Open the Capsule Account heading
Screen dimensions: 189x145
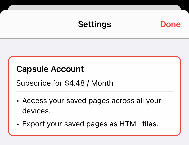[50, 69]
